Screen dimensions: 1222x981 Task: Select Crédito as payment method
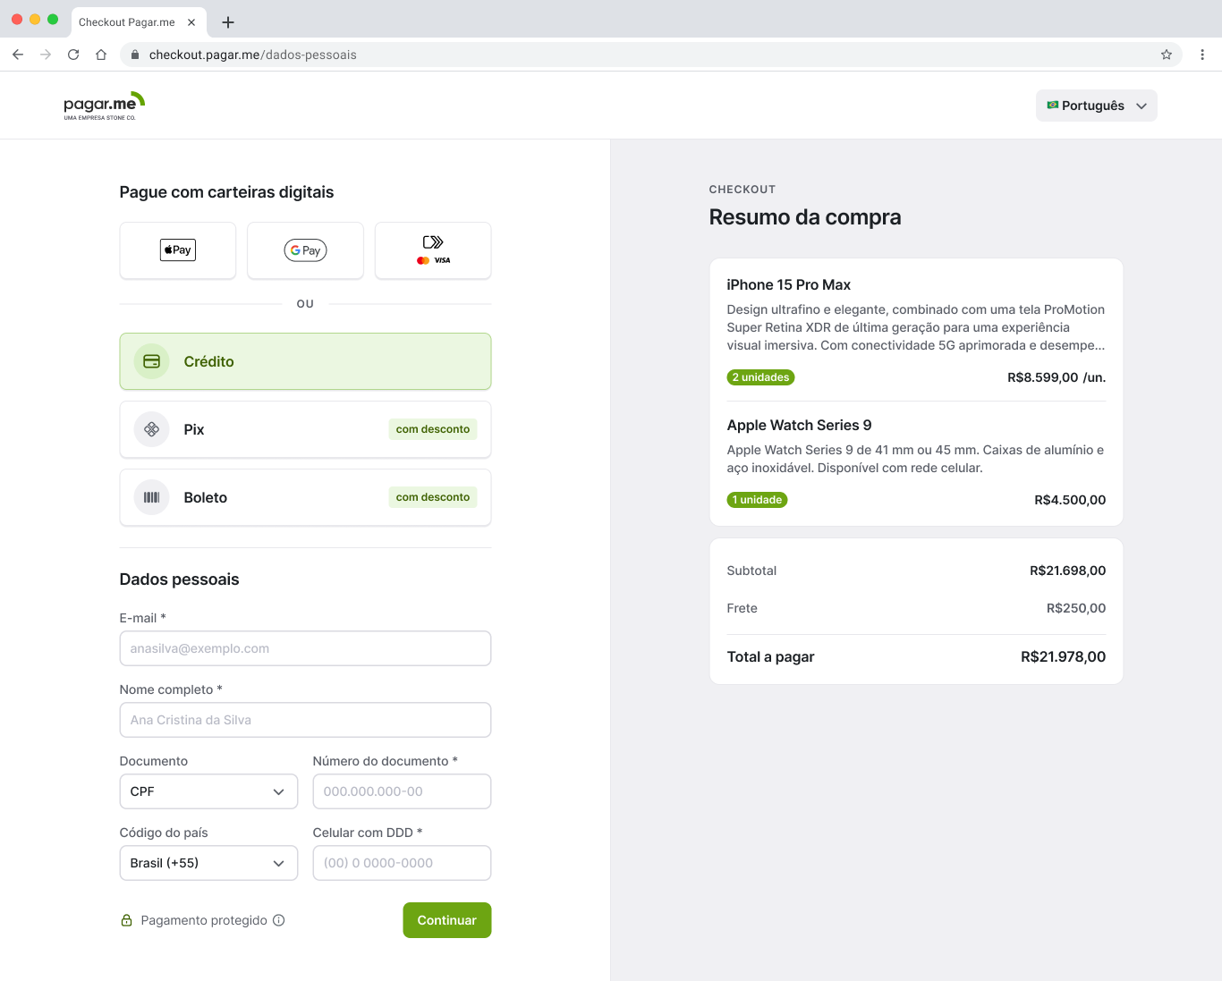click(x=305, y=361)
